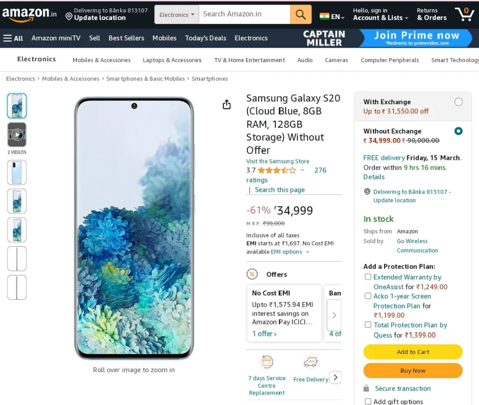The height and width of the screenshot is (405, 479).
Task: Visit the Samsung Store link
Action: click(278, 161)
